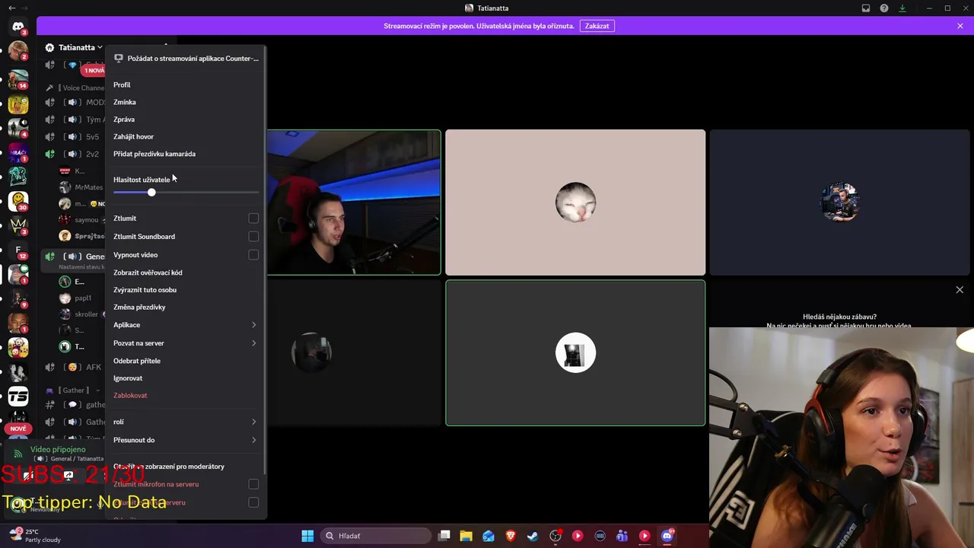Select the white cat avatar tile

pyautogui.click(x=575, y=202)
